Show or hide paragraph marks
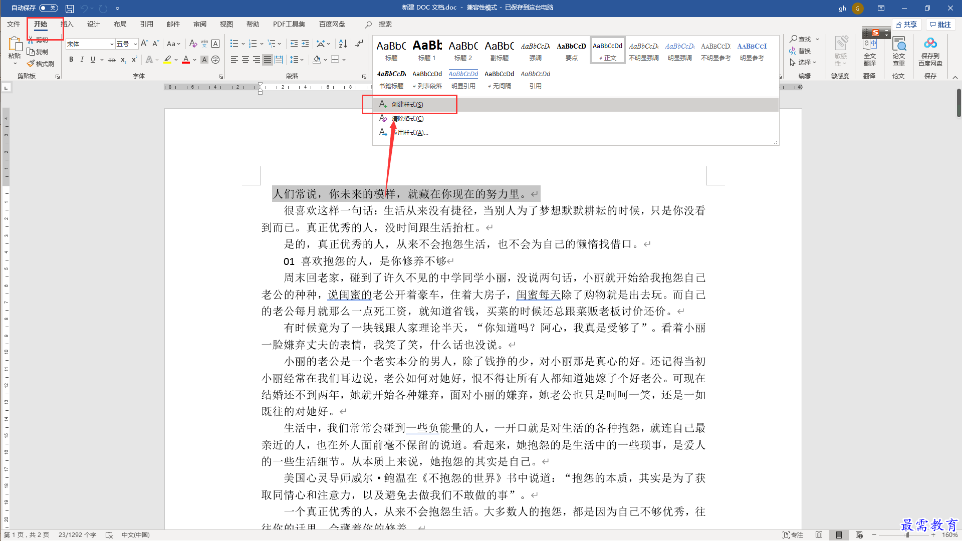 tap(359, 44)
